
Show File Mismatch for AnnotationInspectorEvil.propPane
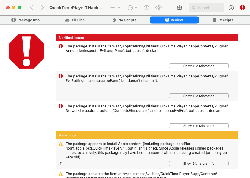(199, 66)
